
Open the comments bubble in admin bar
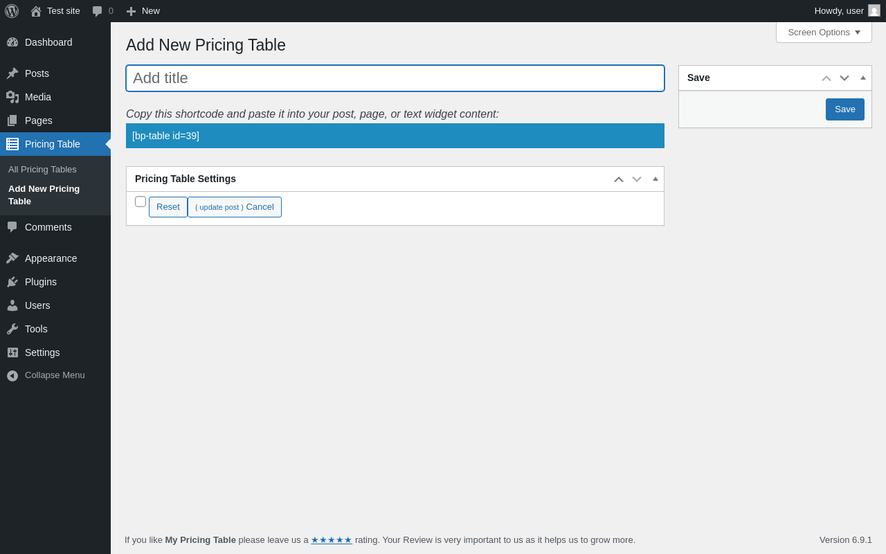[98, 11]
